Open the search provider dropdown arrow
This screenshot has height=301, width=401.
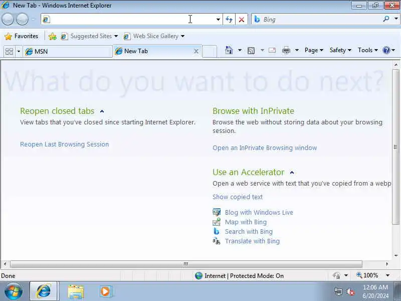396,19
